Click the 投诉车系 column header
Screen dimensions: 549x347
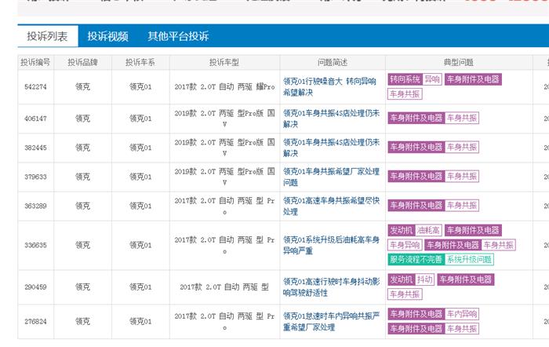[x=140, y=62]
